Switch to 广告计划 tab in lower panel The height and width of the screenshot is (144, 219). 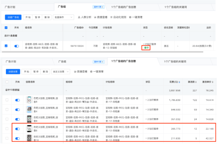11,62
